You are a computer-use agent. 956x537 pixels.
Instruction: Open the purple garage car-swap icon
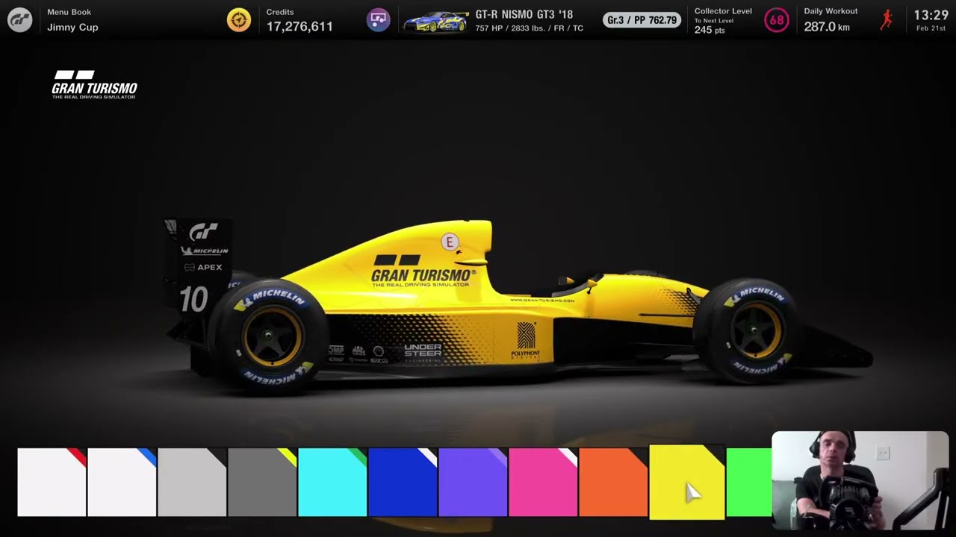point(379,20)
